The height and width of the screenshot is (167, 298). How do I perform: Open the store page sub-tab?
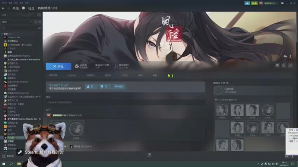53,75
